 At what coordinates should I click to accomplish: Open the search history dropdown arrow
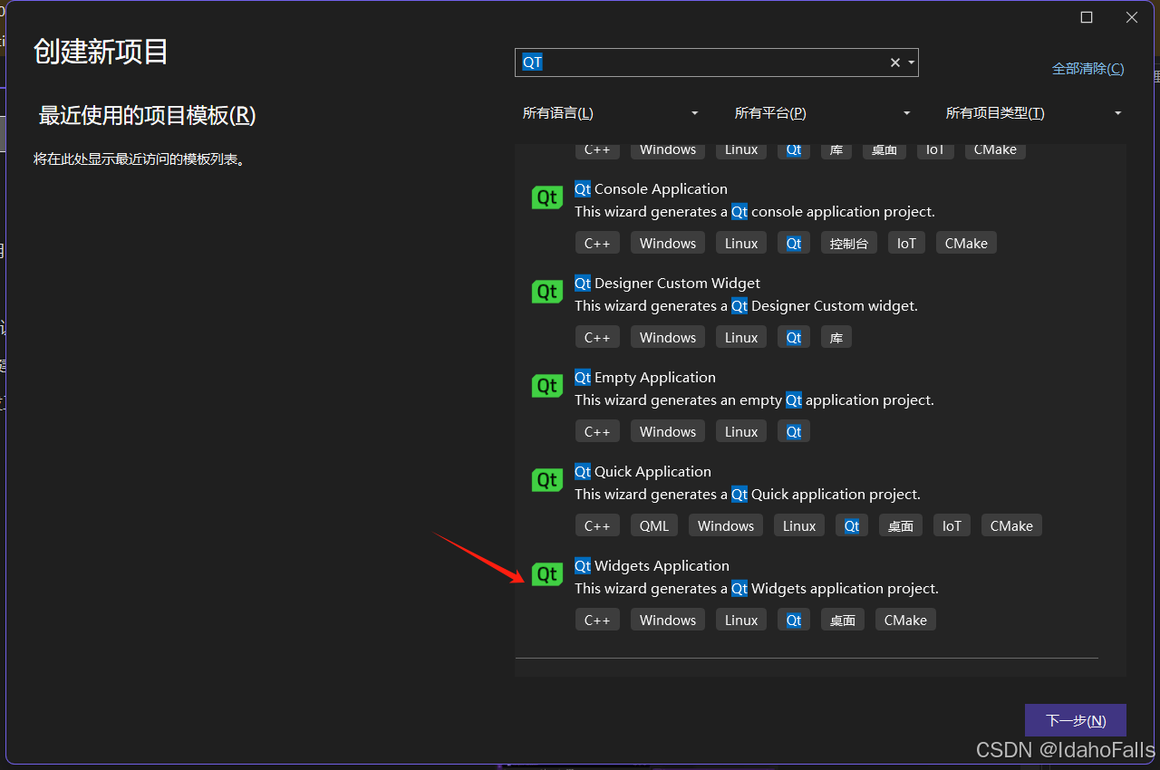[x=911, y=63]
